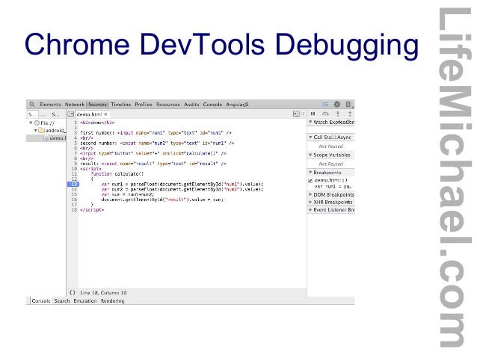477x358 pixels.
Task: Hide the file navigator panel icon
Action: (70, 114)
